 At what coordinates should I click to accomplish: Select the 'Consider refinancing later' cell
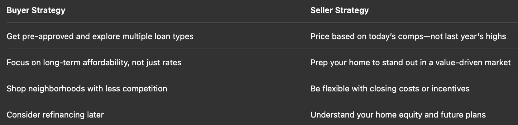click(55, 115)
